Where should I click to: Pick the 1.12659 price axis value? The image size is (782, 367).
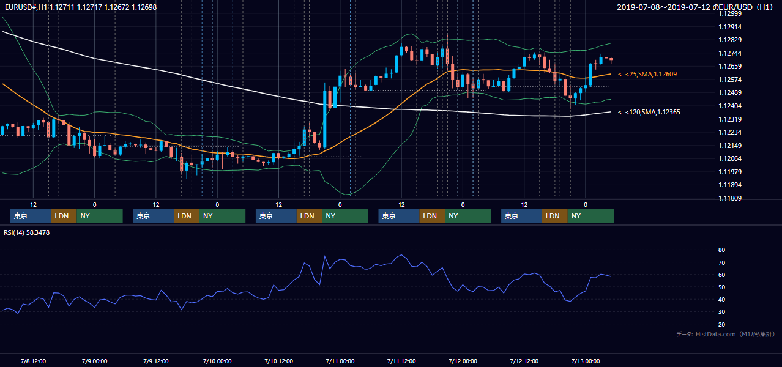pos(729,66)
